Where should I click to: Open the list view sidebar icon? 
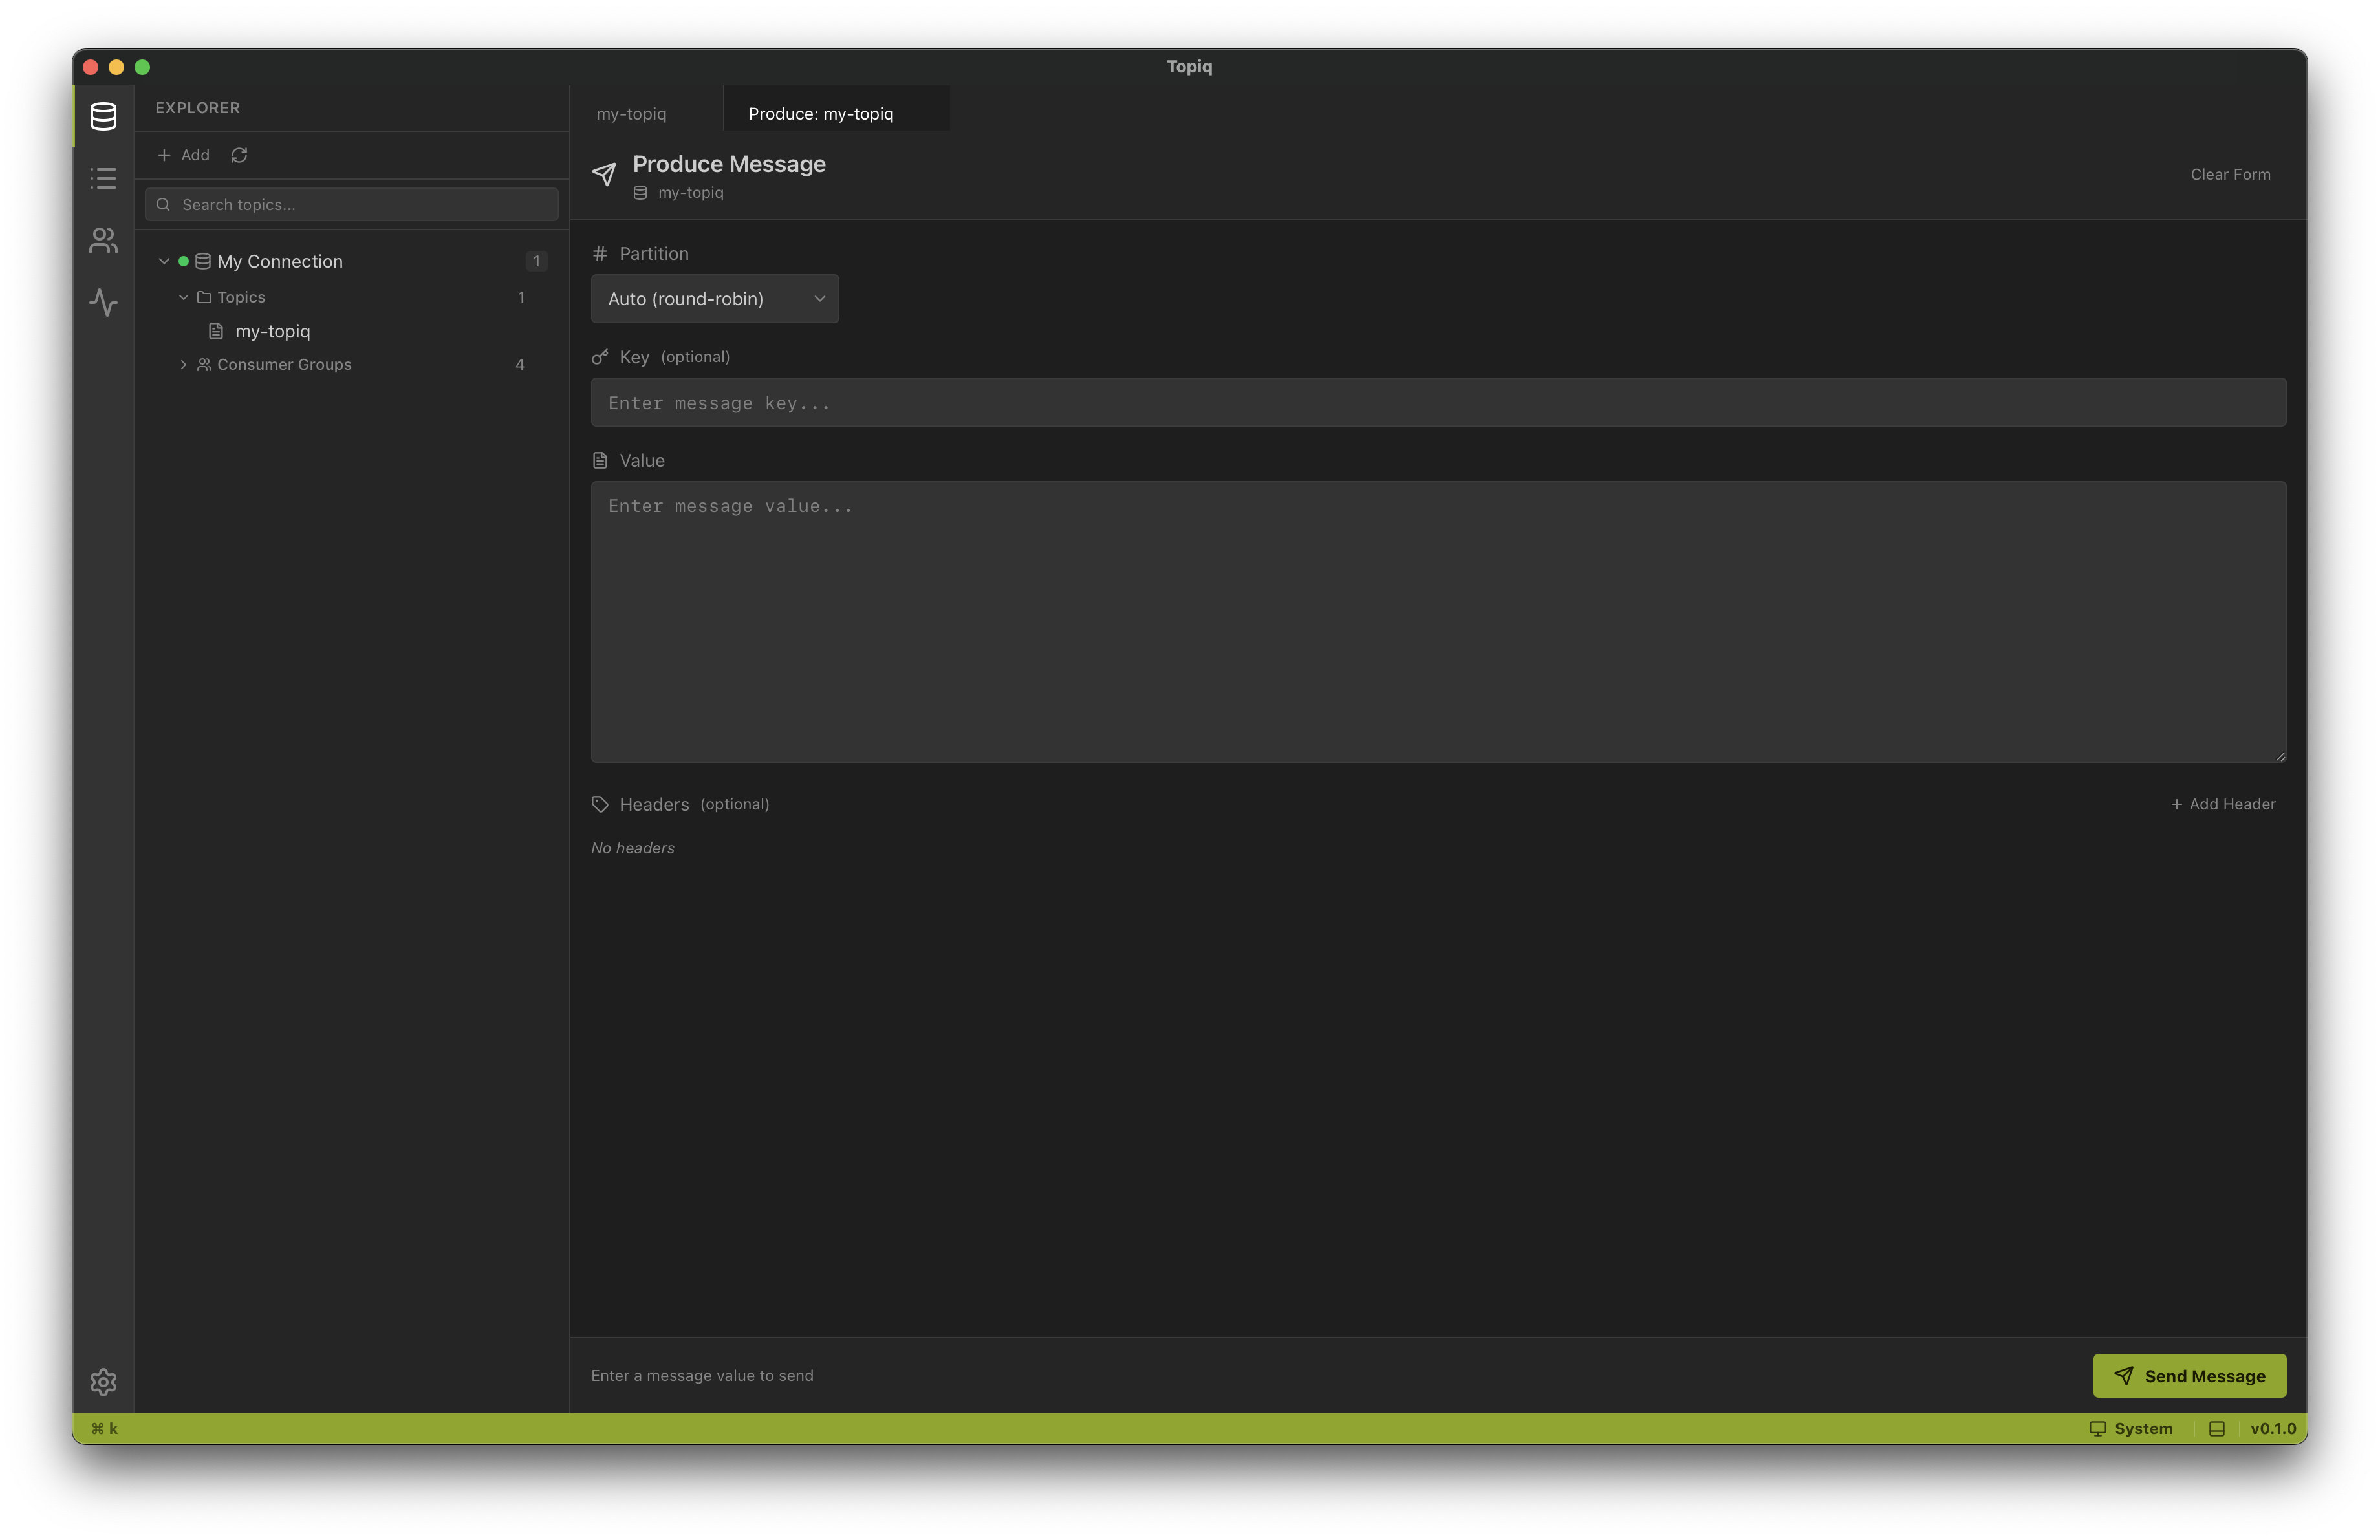pyautogui.click(x=103, y=179)
